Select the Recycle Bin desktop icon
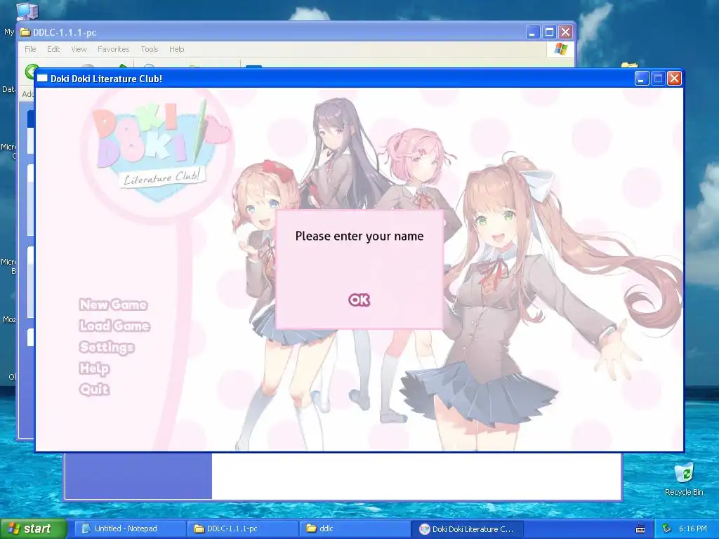The image size is (719, 539). [x=684, y=479]
